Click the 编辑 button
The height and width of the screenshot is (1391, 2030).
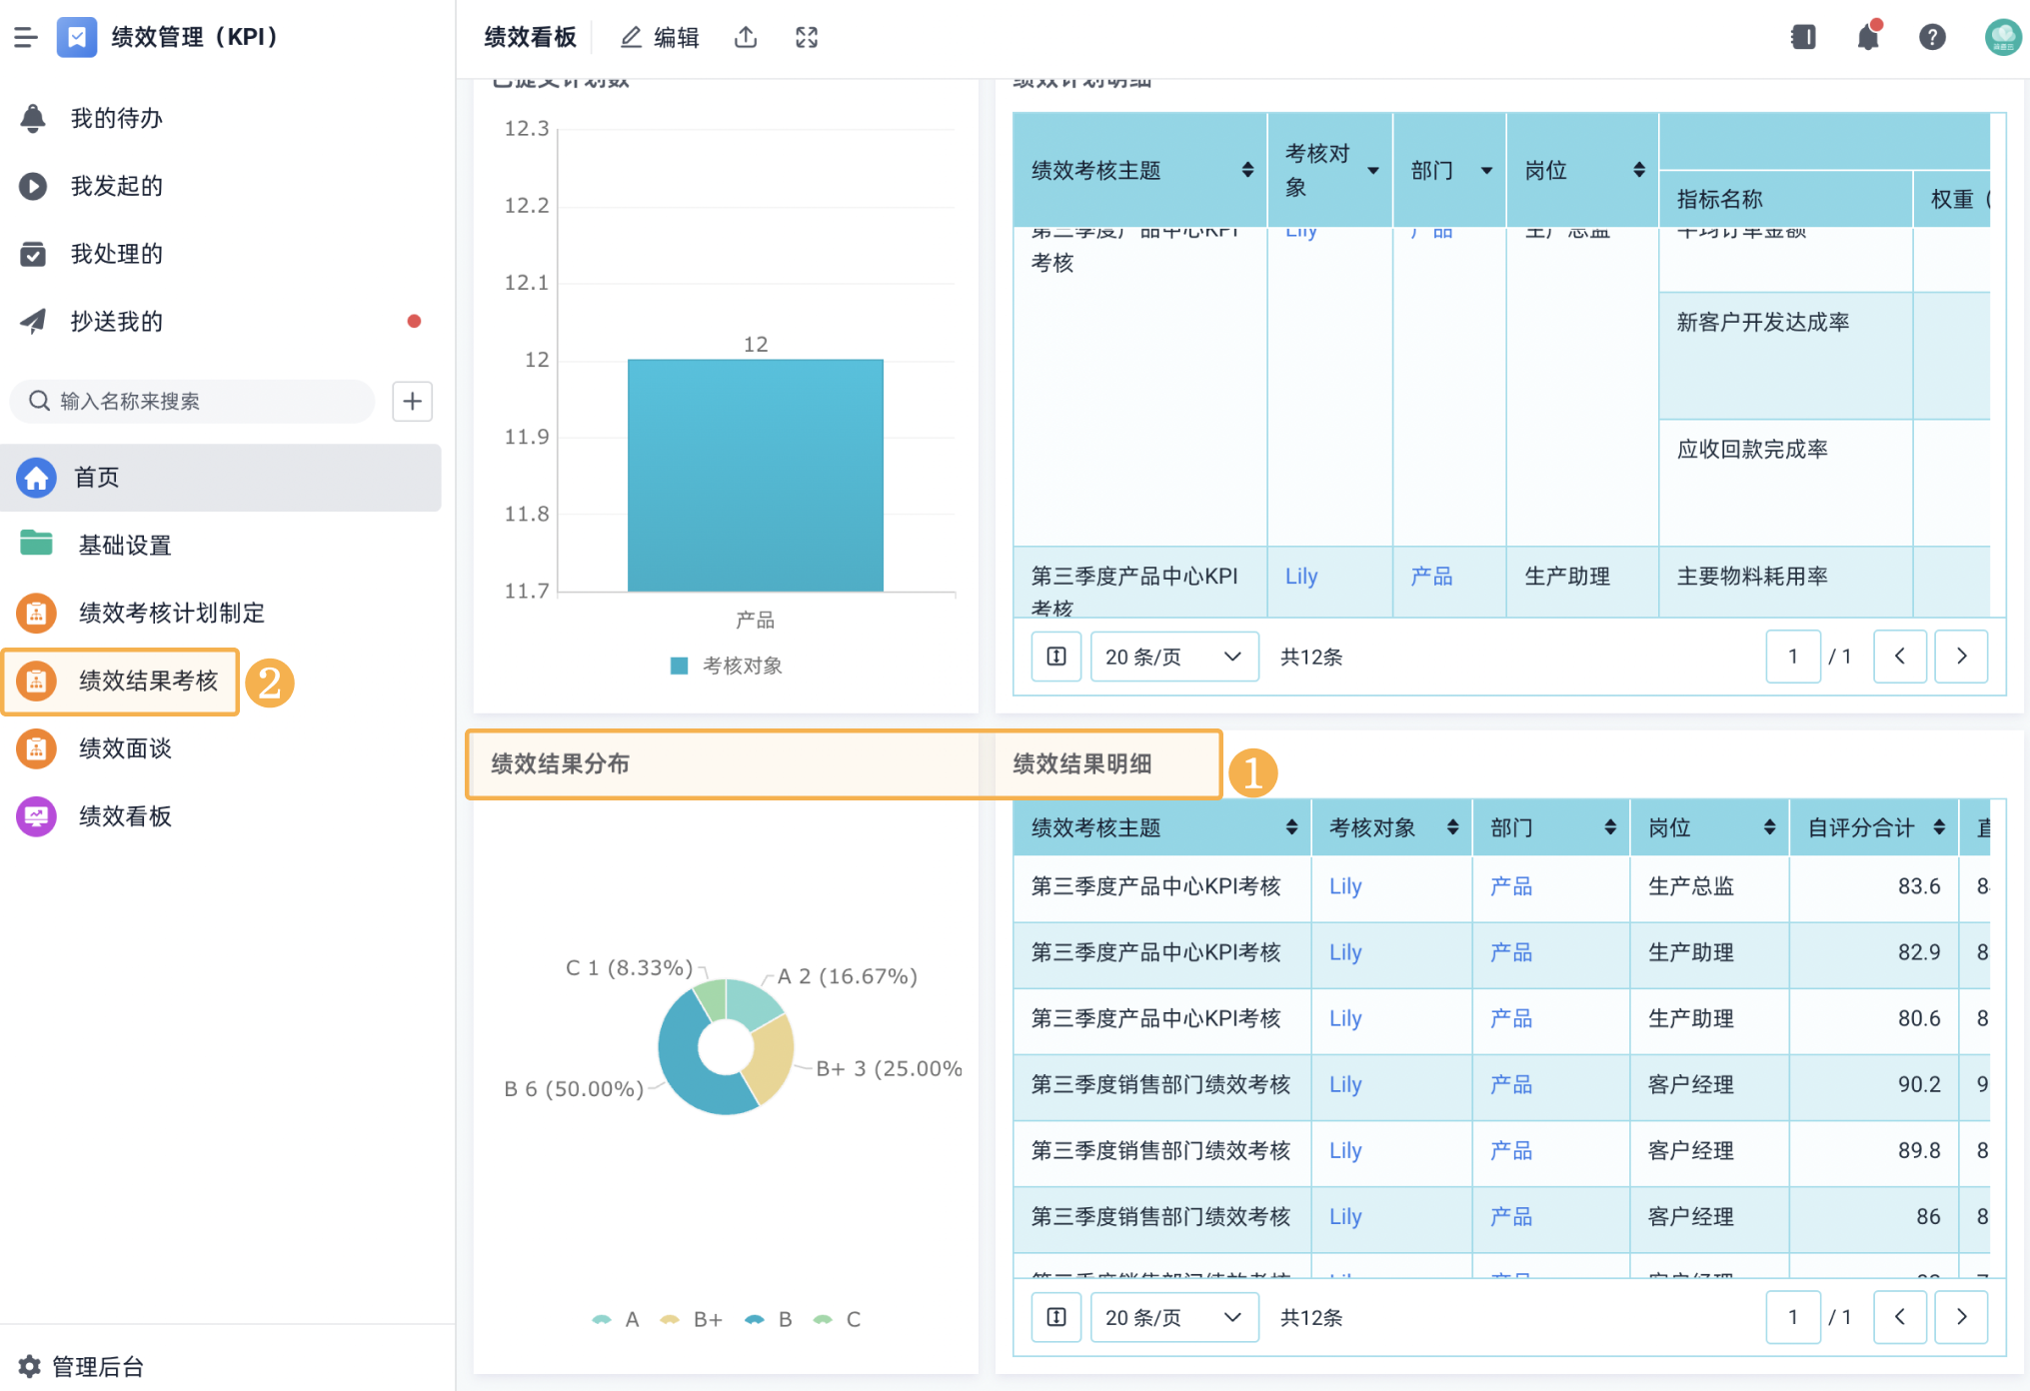pos(660,38)
